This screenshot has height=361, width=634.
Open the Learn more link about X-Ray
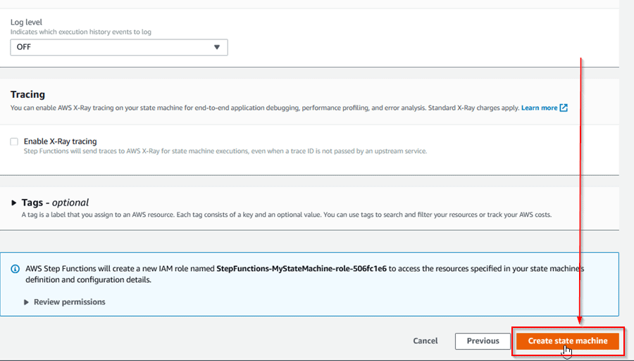[x=539, y=108]
